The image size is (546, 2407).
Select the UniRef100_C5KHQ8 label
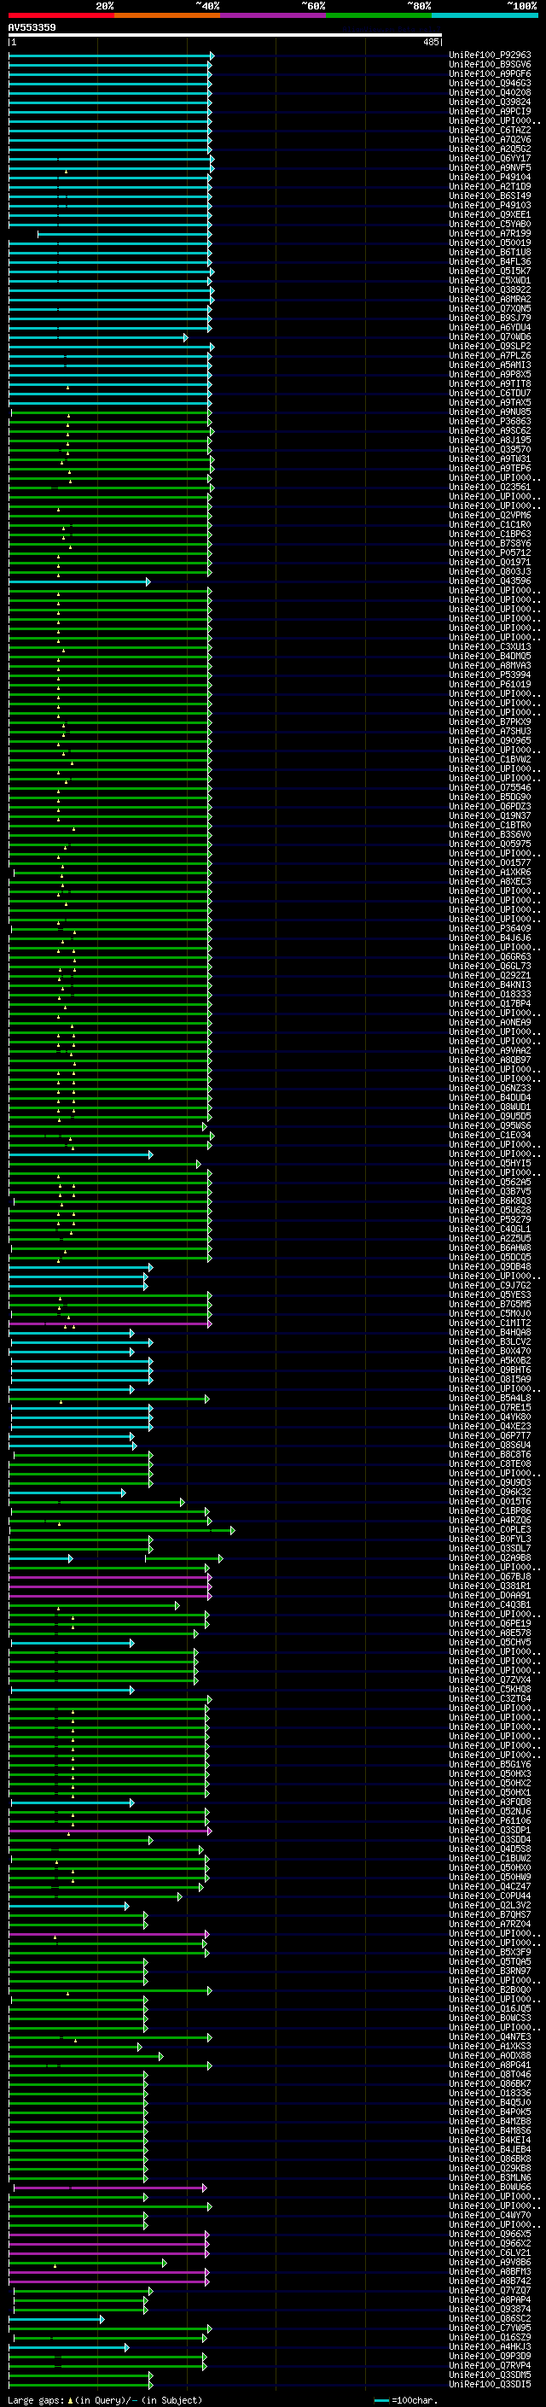tap(490, 1690)
